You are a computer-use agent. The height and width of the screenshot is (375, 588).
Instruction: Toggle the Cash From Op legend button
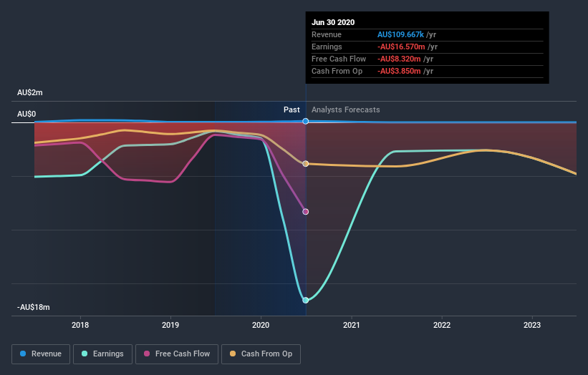pyautogui.click(x=261, y=354)
